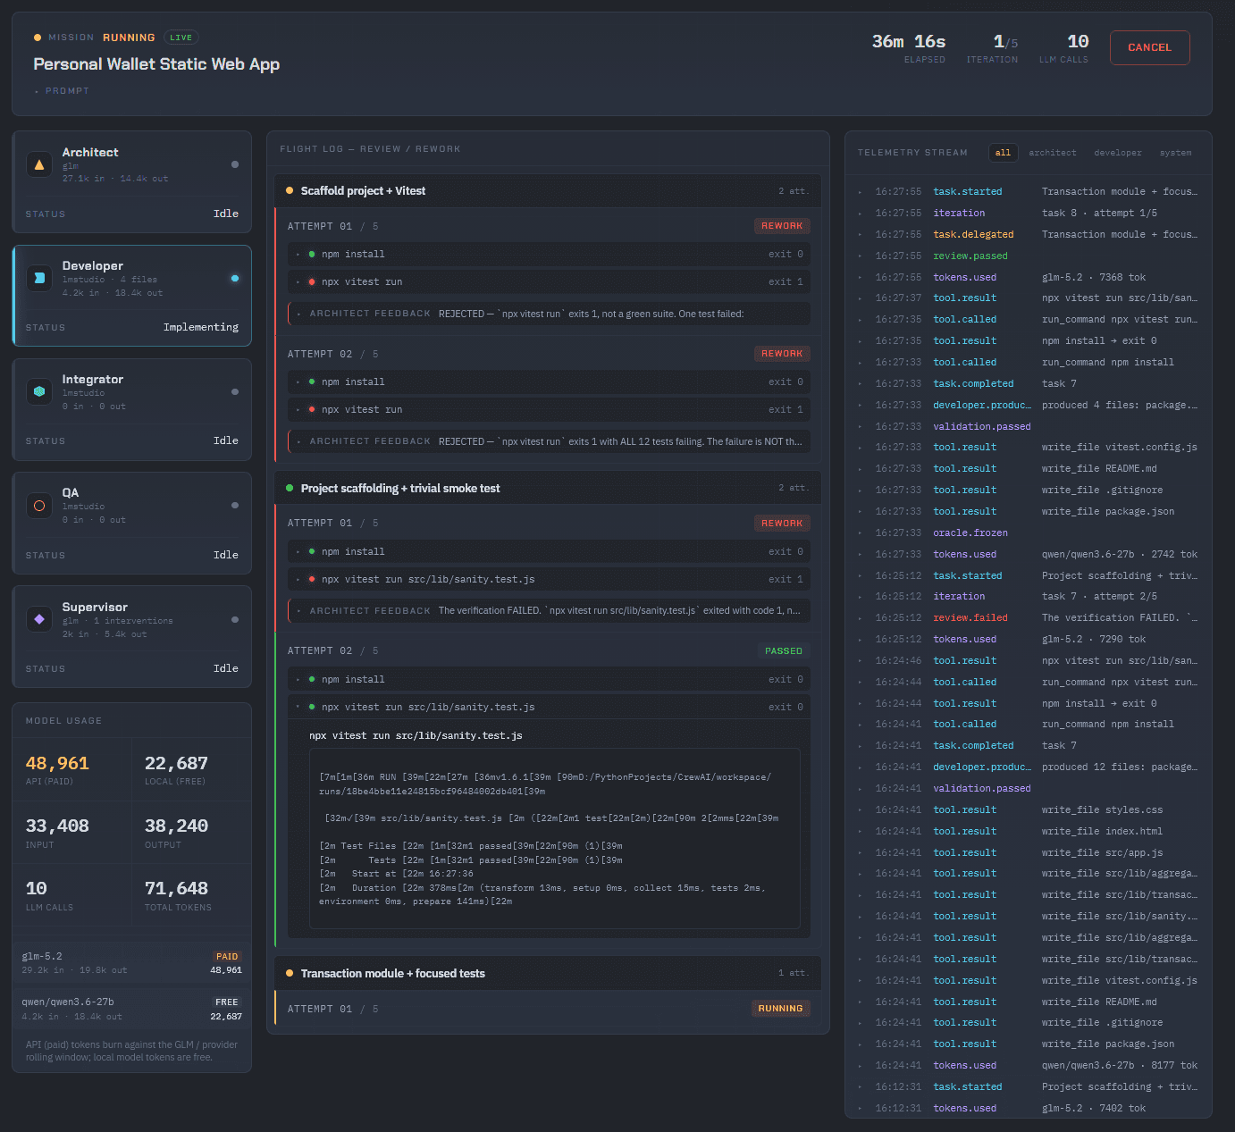Click 'write_file styles.css' telemetry entry

point(1102,809)
